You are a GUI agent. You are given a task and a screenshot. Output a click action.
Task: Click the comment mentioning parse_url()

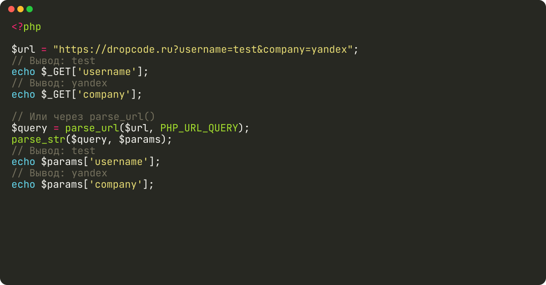83,117
